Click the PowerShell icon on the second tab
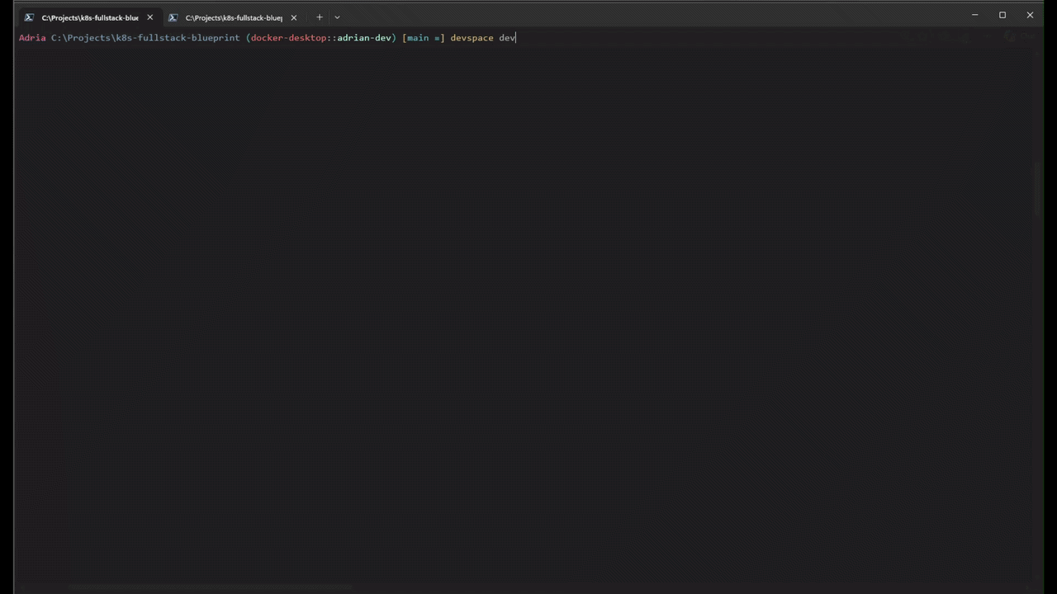This screenshot has width=1057, height=594. click(173, 17)
